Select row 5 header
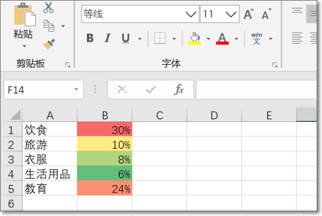The height and width of the screenshot is (216, 322). pyautogui.click(x=11, y=189)
